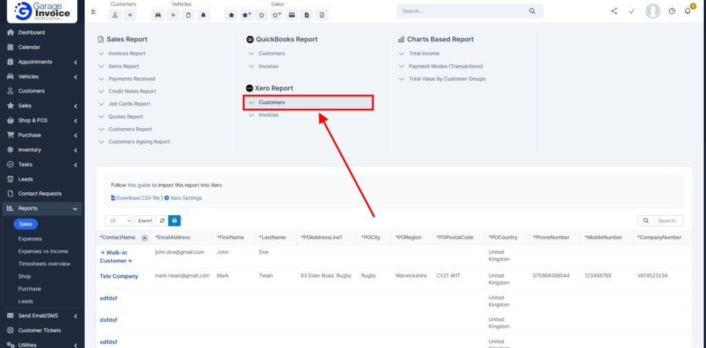Open the Walk-in Customer contact link
The width and height of the screenshot is (706, 348).
[117, 256]
